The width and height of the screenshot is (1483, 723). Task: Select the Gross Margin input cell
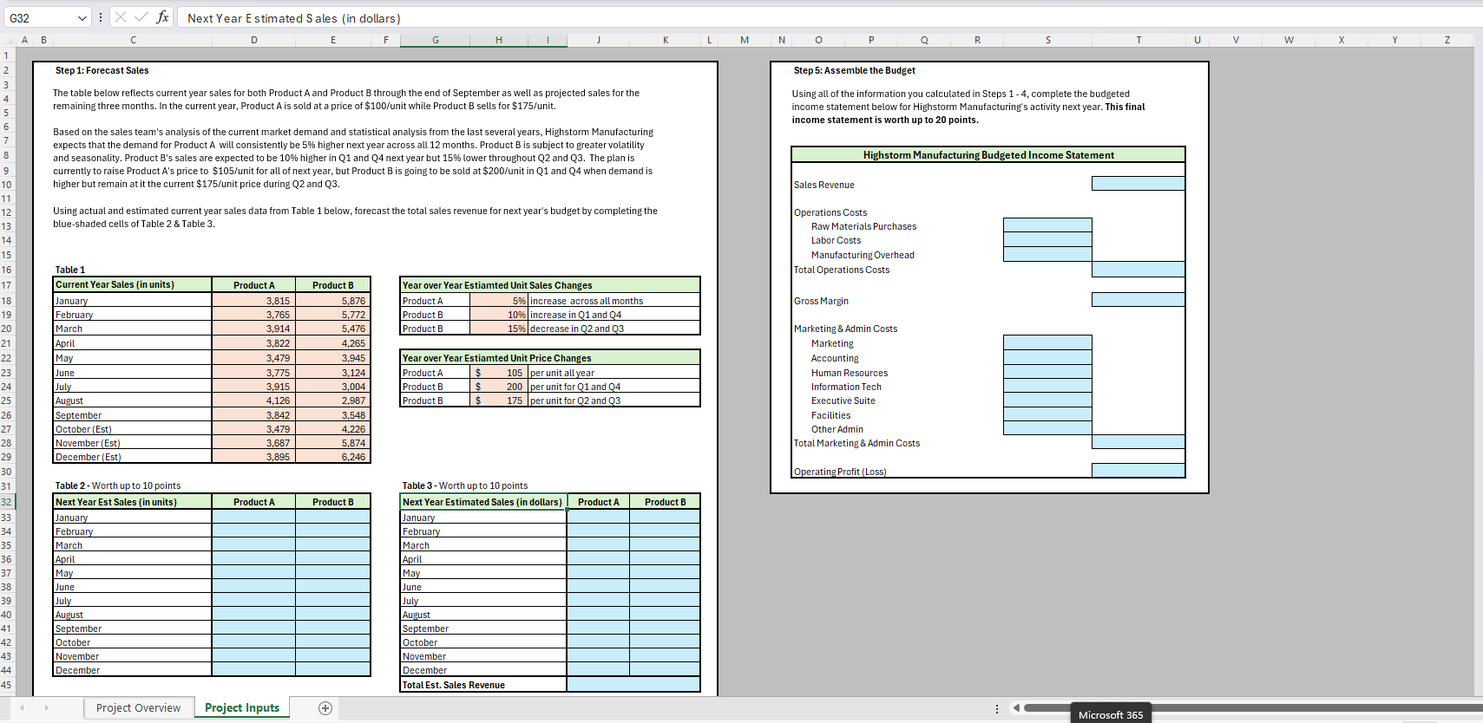pyautogui.click(x=1138, y=300)
